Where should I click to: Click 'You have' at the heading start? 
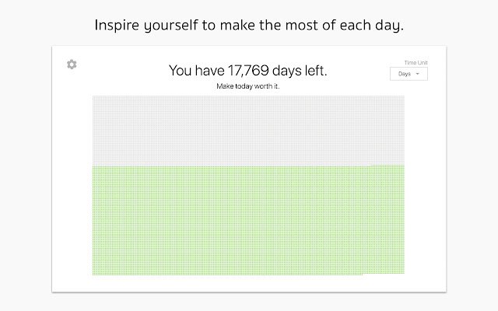point(197,71)
